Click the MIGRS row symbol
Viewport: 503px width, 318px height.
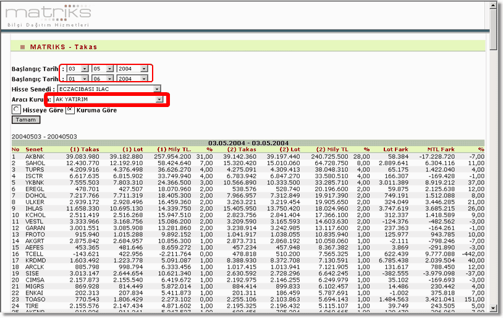35,286
